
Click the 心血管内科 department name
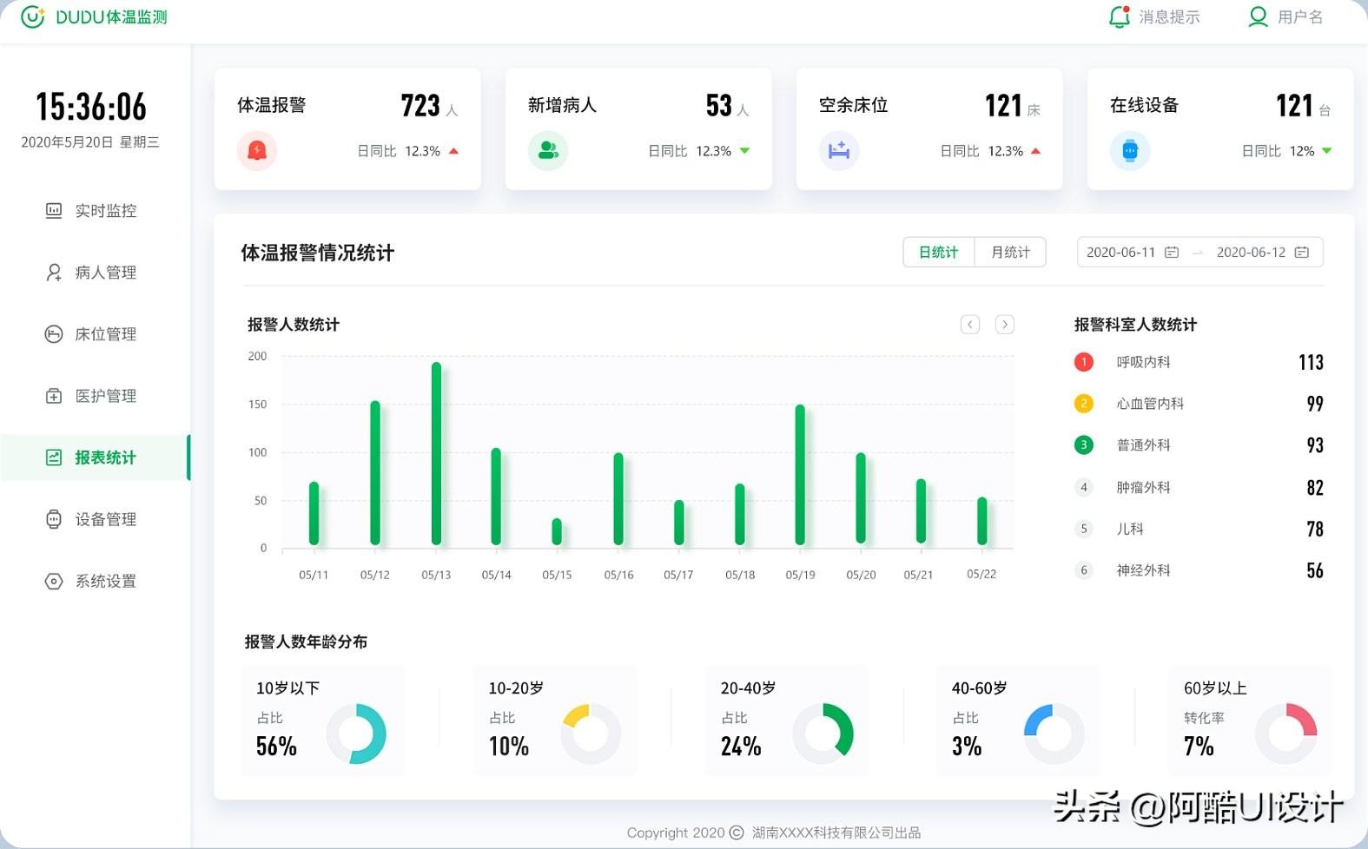click(x=1150, y=404)
